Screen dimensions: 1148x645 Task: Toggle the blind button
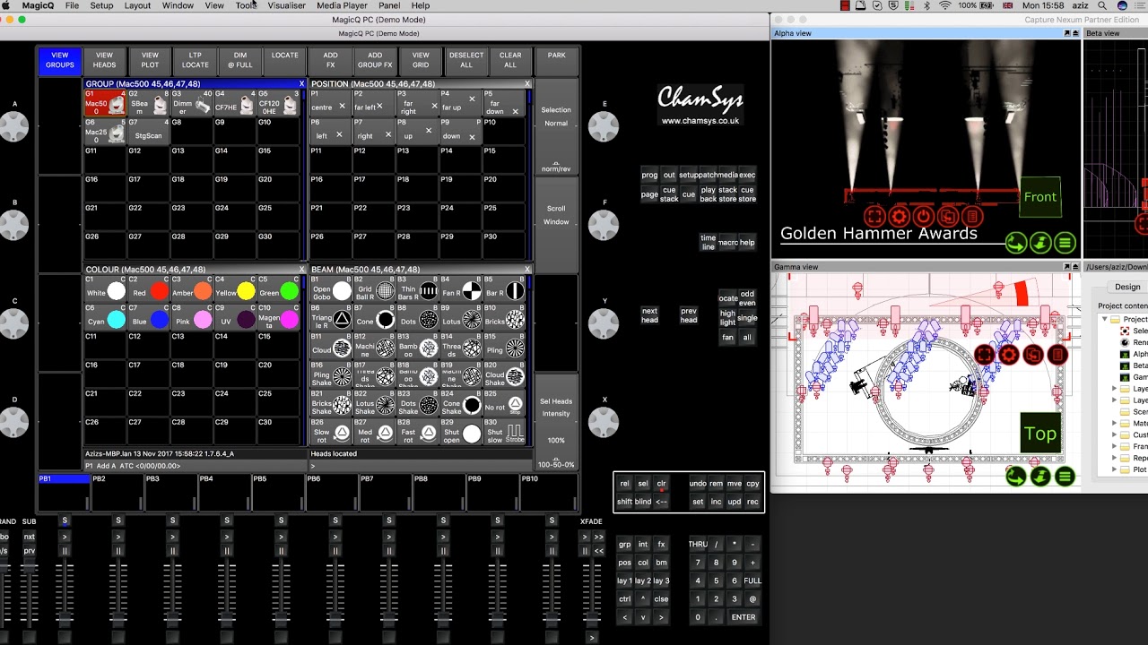(x=643, y=502)
